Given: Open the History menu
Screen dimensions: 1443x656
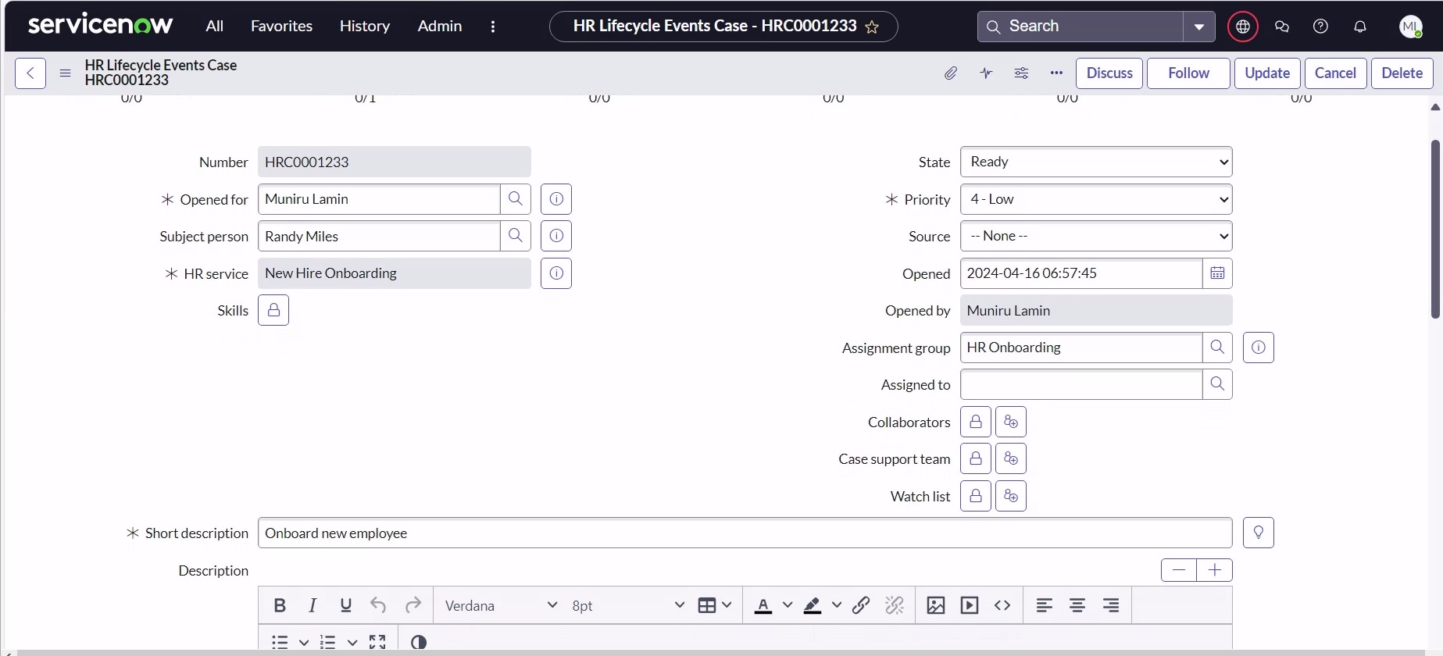Looking at the screenshot, I should point(365,26).
